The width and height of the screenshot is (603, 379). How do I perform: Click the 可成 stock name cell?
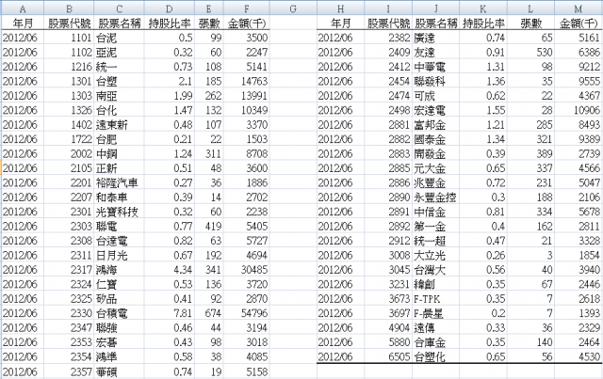coord(435,96)
